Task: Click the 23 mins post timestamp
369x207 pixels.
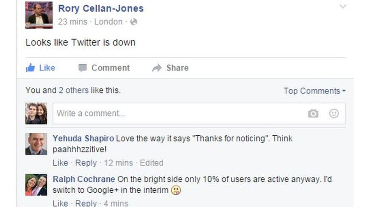Action: pos(73,22)
